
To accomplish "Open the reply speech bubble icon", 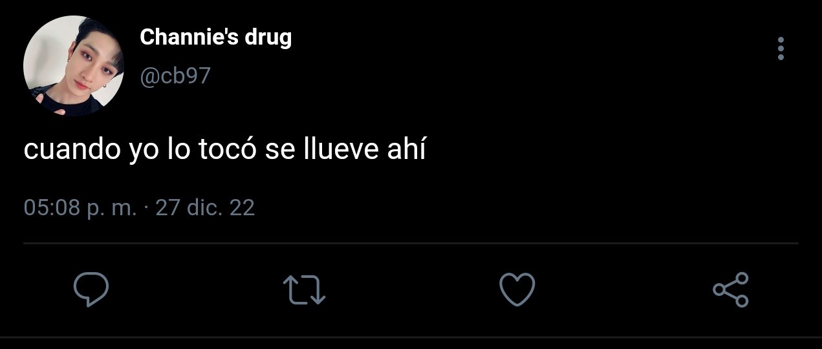I will 91,290.
